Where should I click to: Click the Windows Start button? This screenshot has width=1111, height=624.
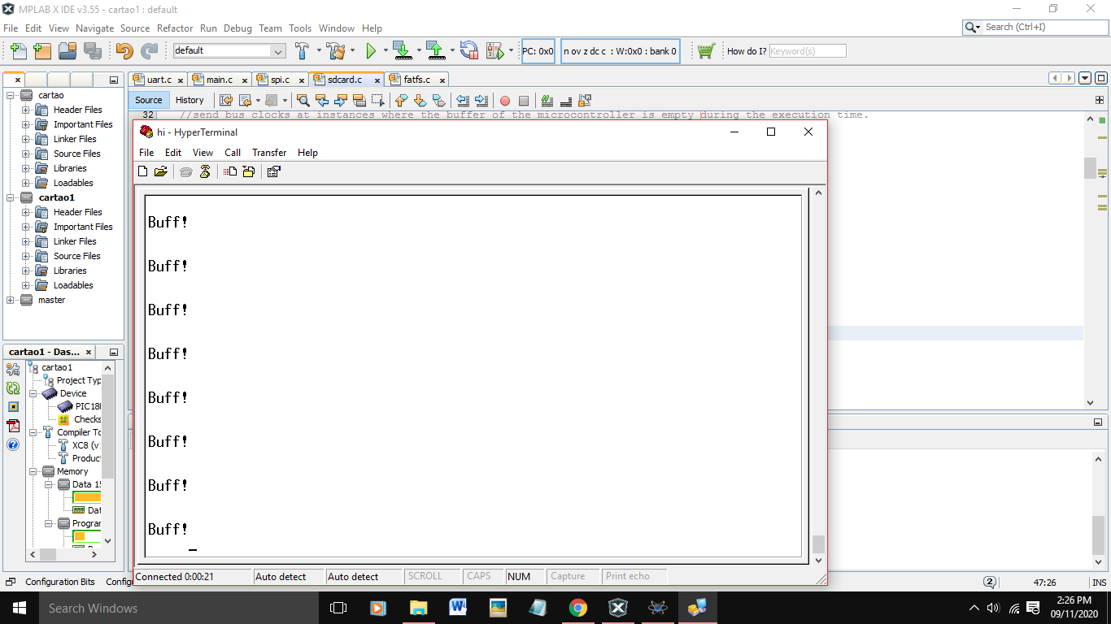pos(18,608)
